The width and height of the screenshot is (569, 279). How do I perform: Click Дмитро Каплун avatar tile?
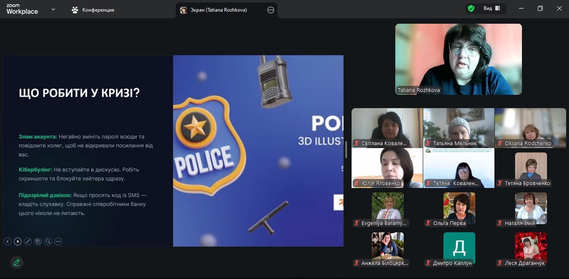(x=459, y=248)
